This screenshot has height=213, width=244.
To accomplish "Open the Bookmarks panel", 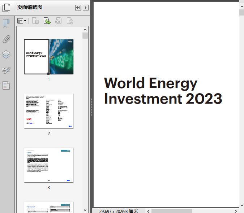I will tap(6, 23).
